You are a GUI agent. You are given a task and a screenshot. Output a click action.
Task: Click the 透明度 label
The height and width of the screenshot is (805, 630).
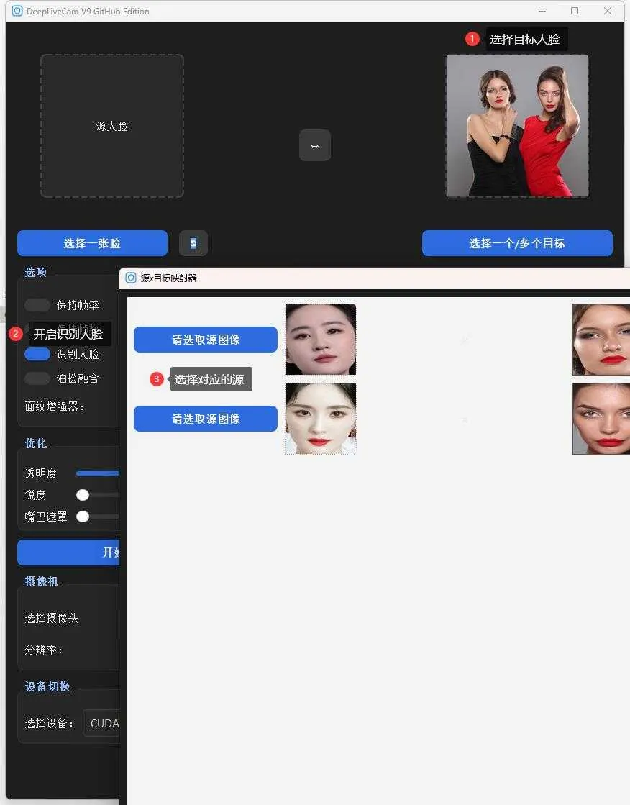coord(40,473)
